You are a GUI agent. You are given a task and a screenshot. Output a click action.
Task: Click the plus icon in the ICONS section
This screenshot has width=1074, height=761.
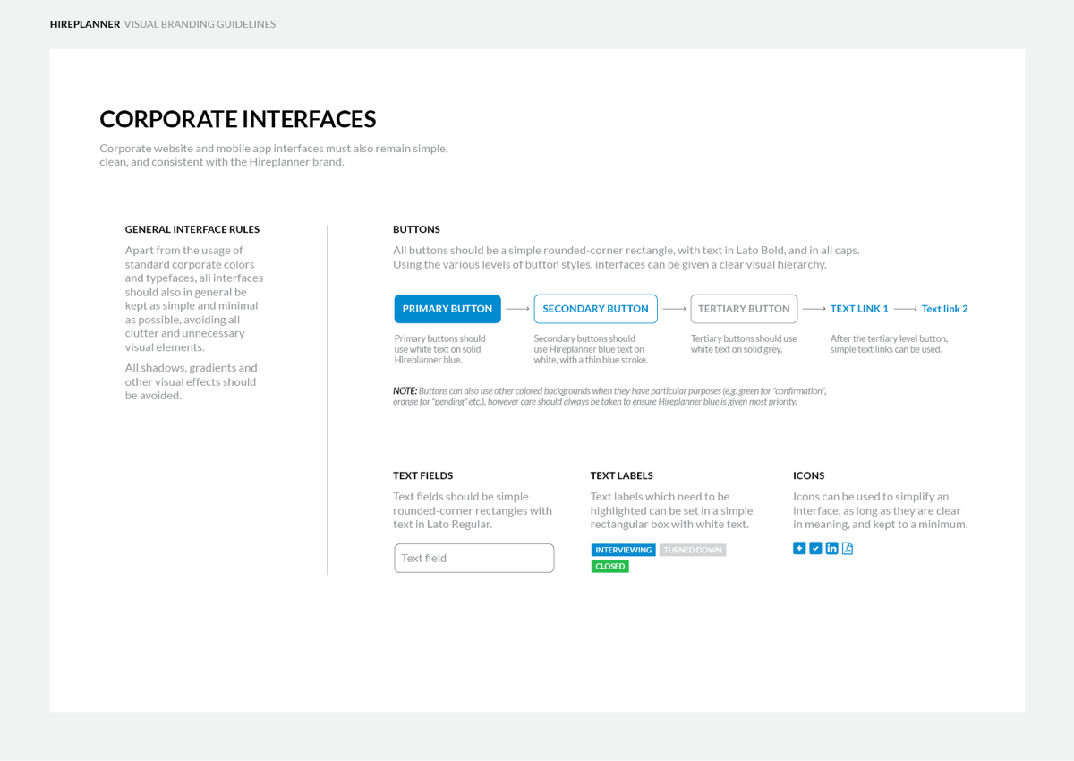tap(799, 548)
